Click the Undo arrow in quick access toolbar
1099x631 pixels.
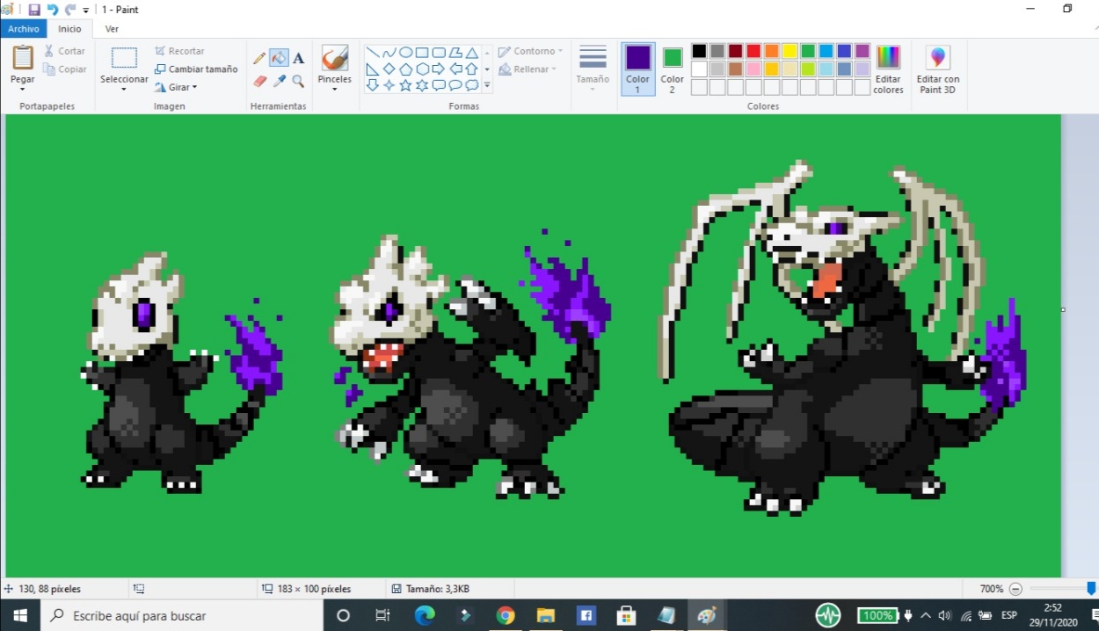(52, 10)
